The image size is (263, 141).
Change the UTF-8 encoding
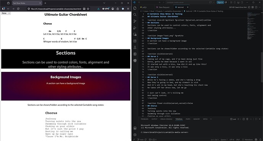point(232,139)
